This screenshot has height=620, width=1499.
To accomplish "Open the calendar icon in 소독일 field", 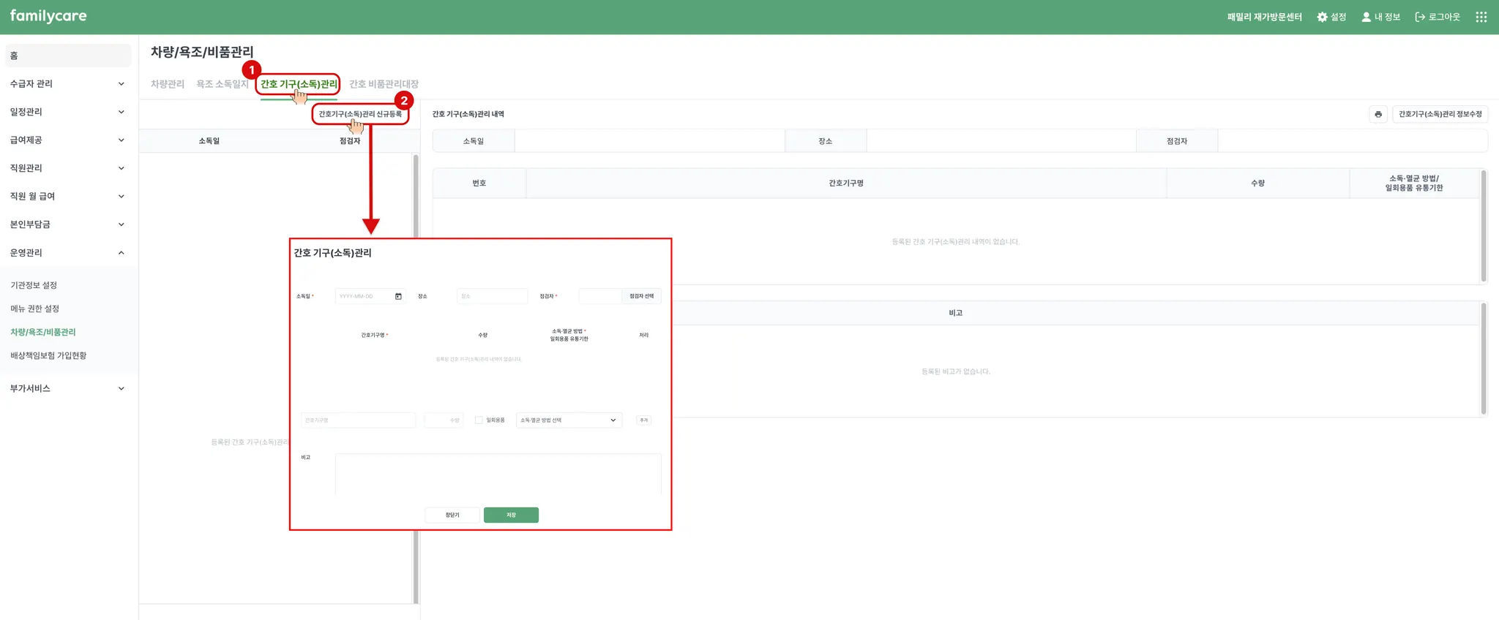I will (398, 296).
